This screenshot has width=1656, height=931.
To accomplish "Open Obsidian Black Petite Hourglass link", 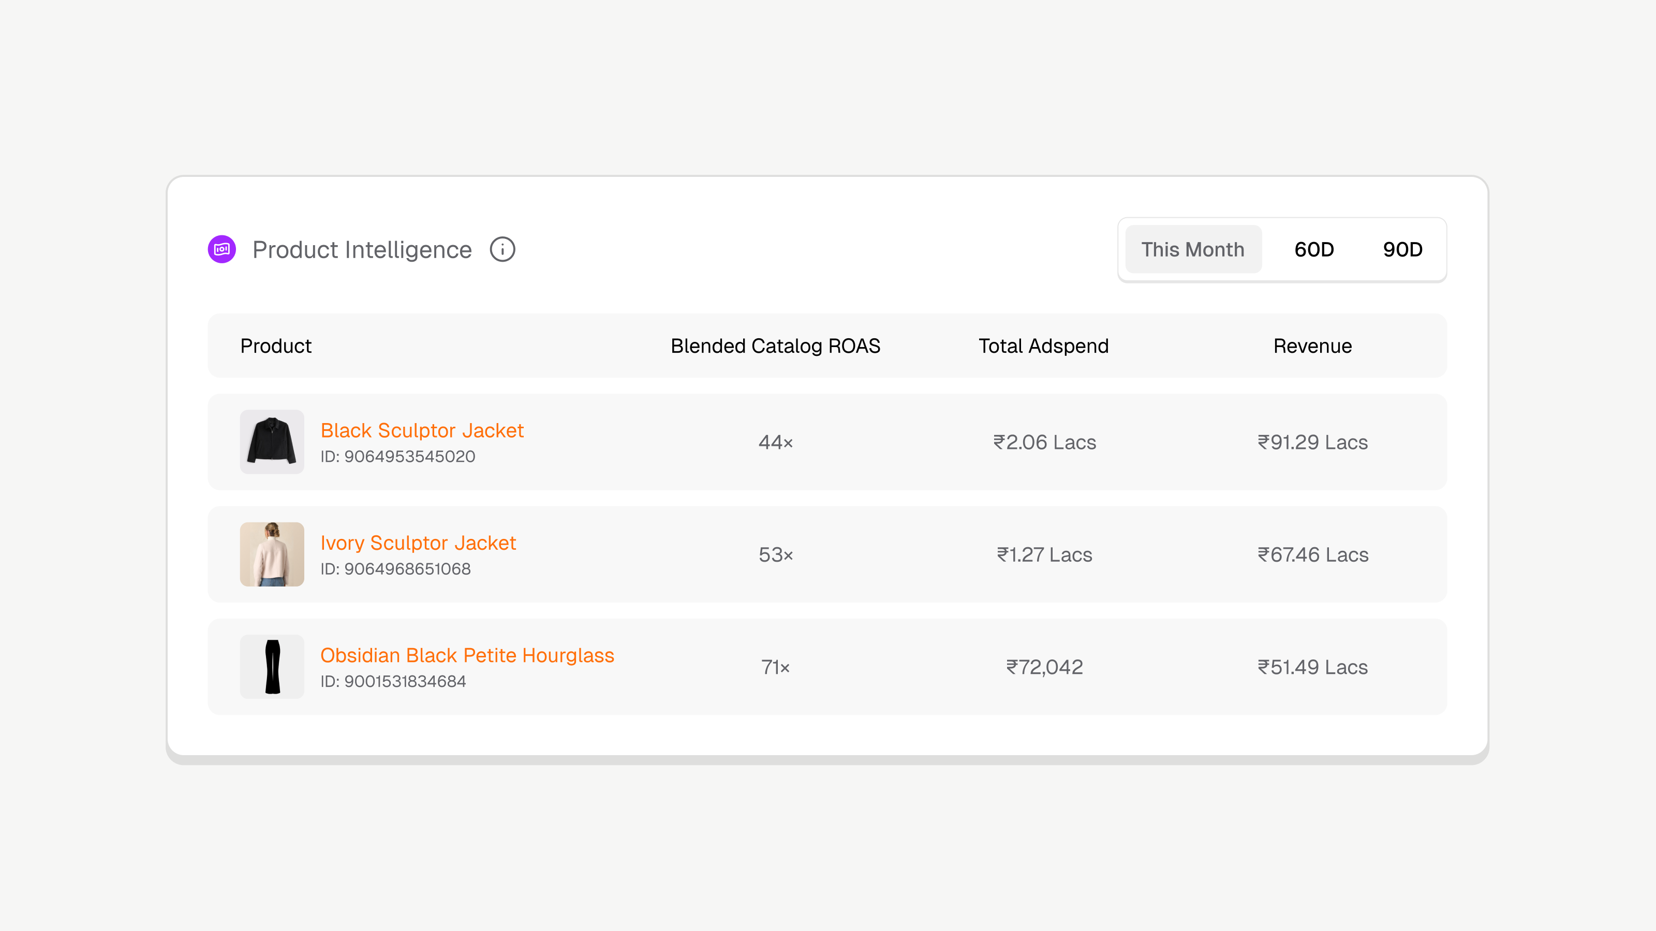I will click(467, 655).
